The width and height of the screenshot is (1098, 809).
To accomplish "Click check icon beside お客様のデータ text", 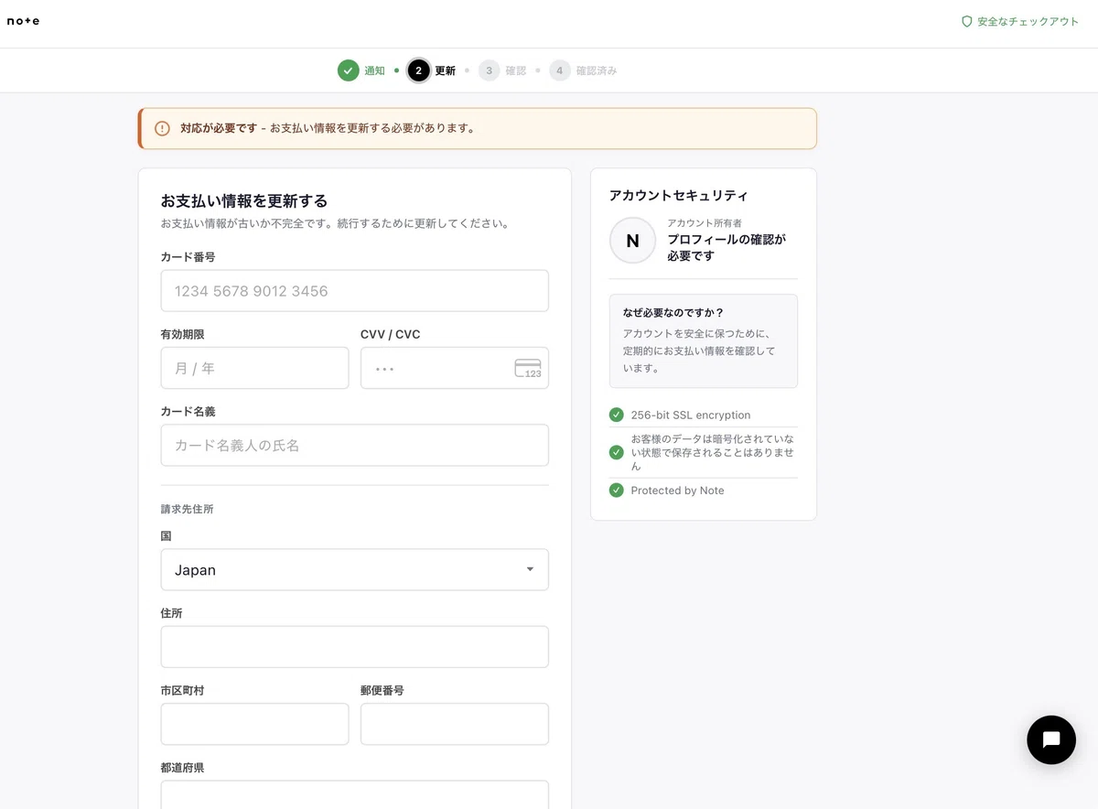I will pos(617,452).
